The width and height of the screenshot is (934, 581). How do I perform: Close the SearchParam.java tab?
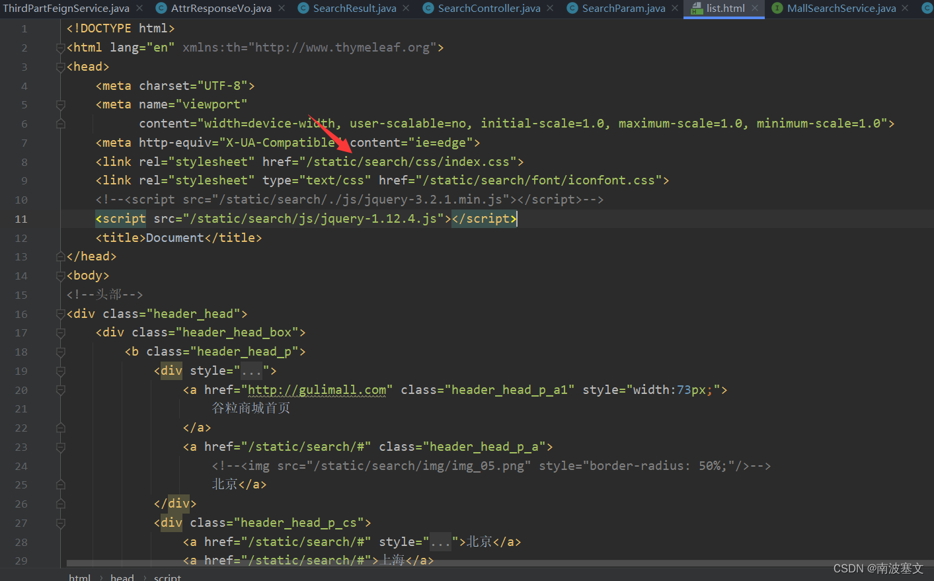[x=675, y=9]
